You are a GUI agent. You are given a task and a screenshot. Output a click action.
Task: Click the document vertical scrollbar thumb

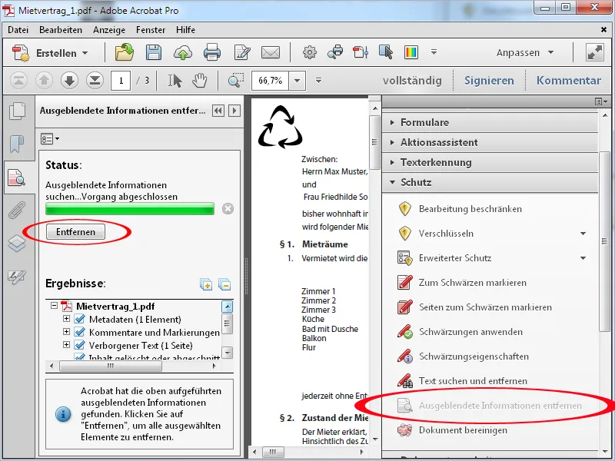(x=374, y=142)
